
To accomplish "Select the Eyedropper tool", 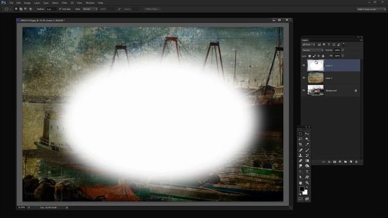I will pyautogui.click(x=307, y=144).
